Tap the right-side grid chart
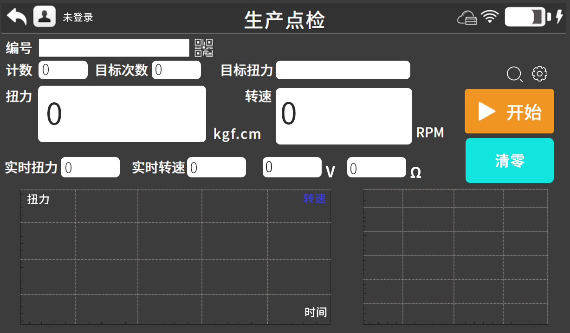This screenshot has width=570, height=333. 455,257
